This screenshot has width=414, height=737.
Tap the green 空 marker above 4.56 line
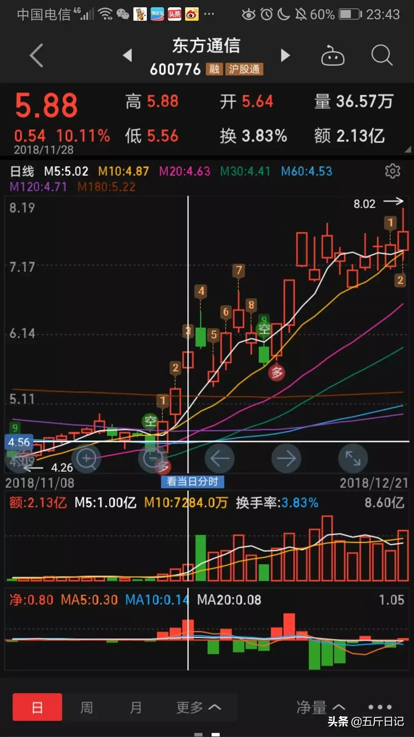pyautogui.click(x=150, y=421)
